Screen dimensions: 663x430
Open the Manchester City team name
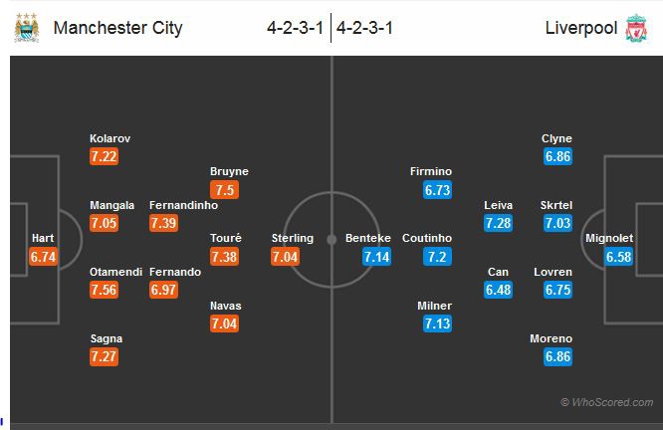[x=117, y=27]
